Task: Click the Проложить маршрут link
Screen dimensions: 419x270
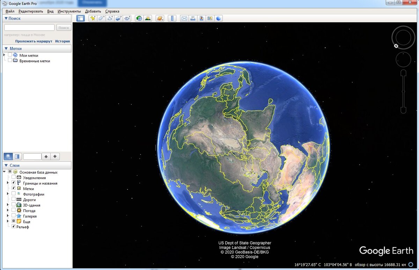Action: click(34, 41)
